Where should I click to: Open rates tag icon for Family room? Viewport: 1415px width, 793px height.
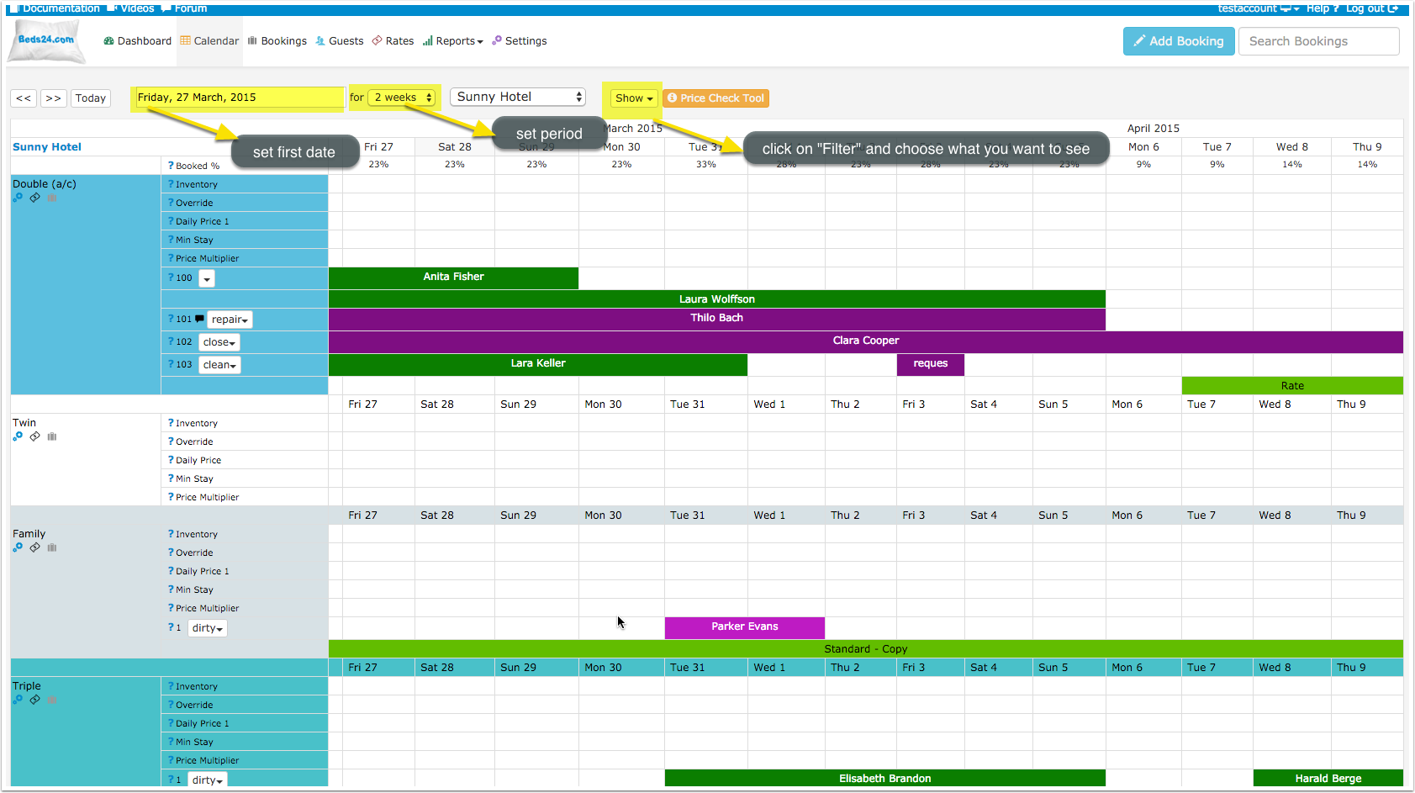click(x=34, y=547)
